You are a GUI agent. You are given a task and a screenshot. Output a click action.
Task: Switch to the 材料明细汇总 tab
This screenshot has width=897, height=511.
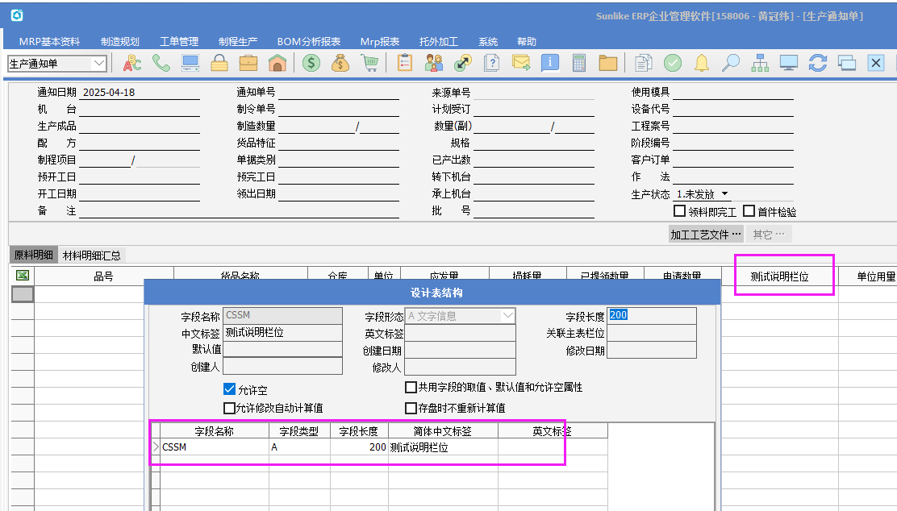(92, 255)
